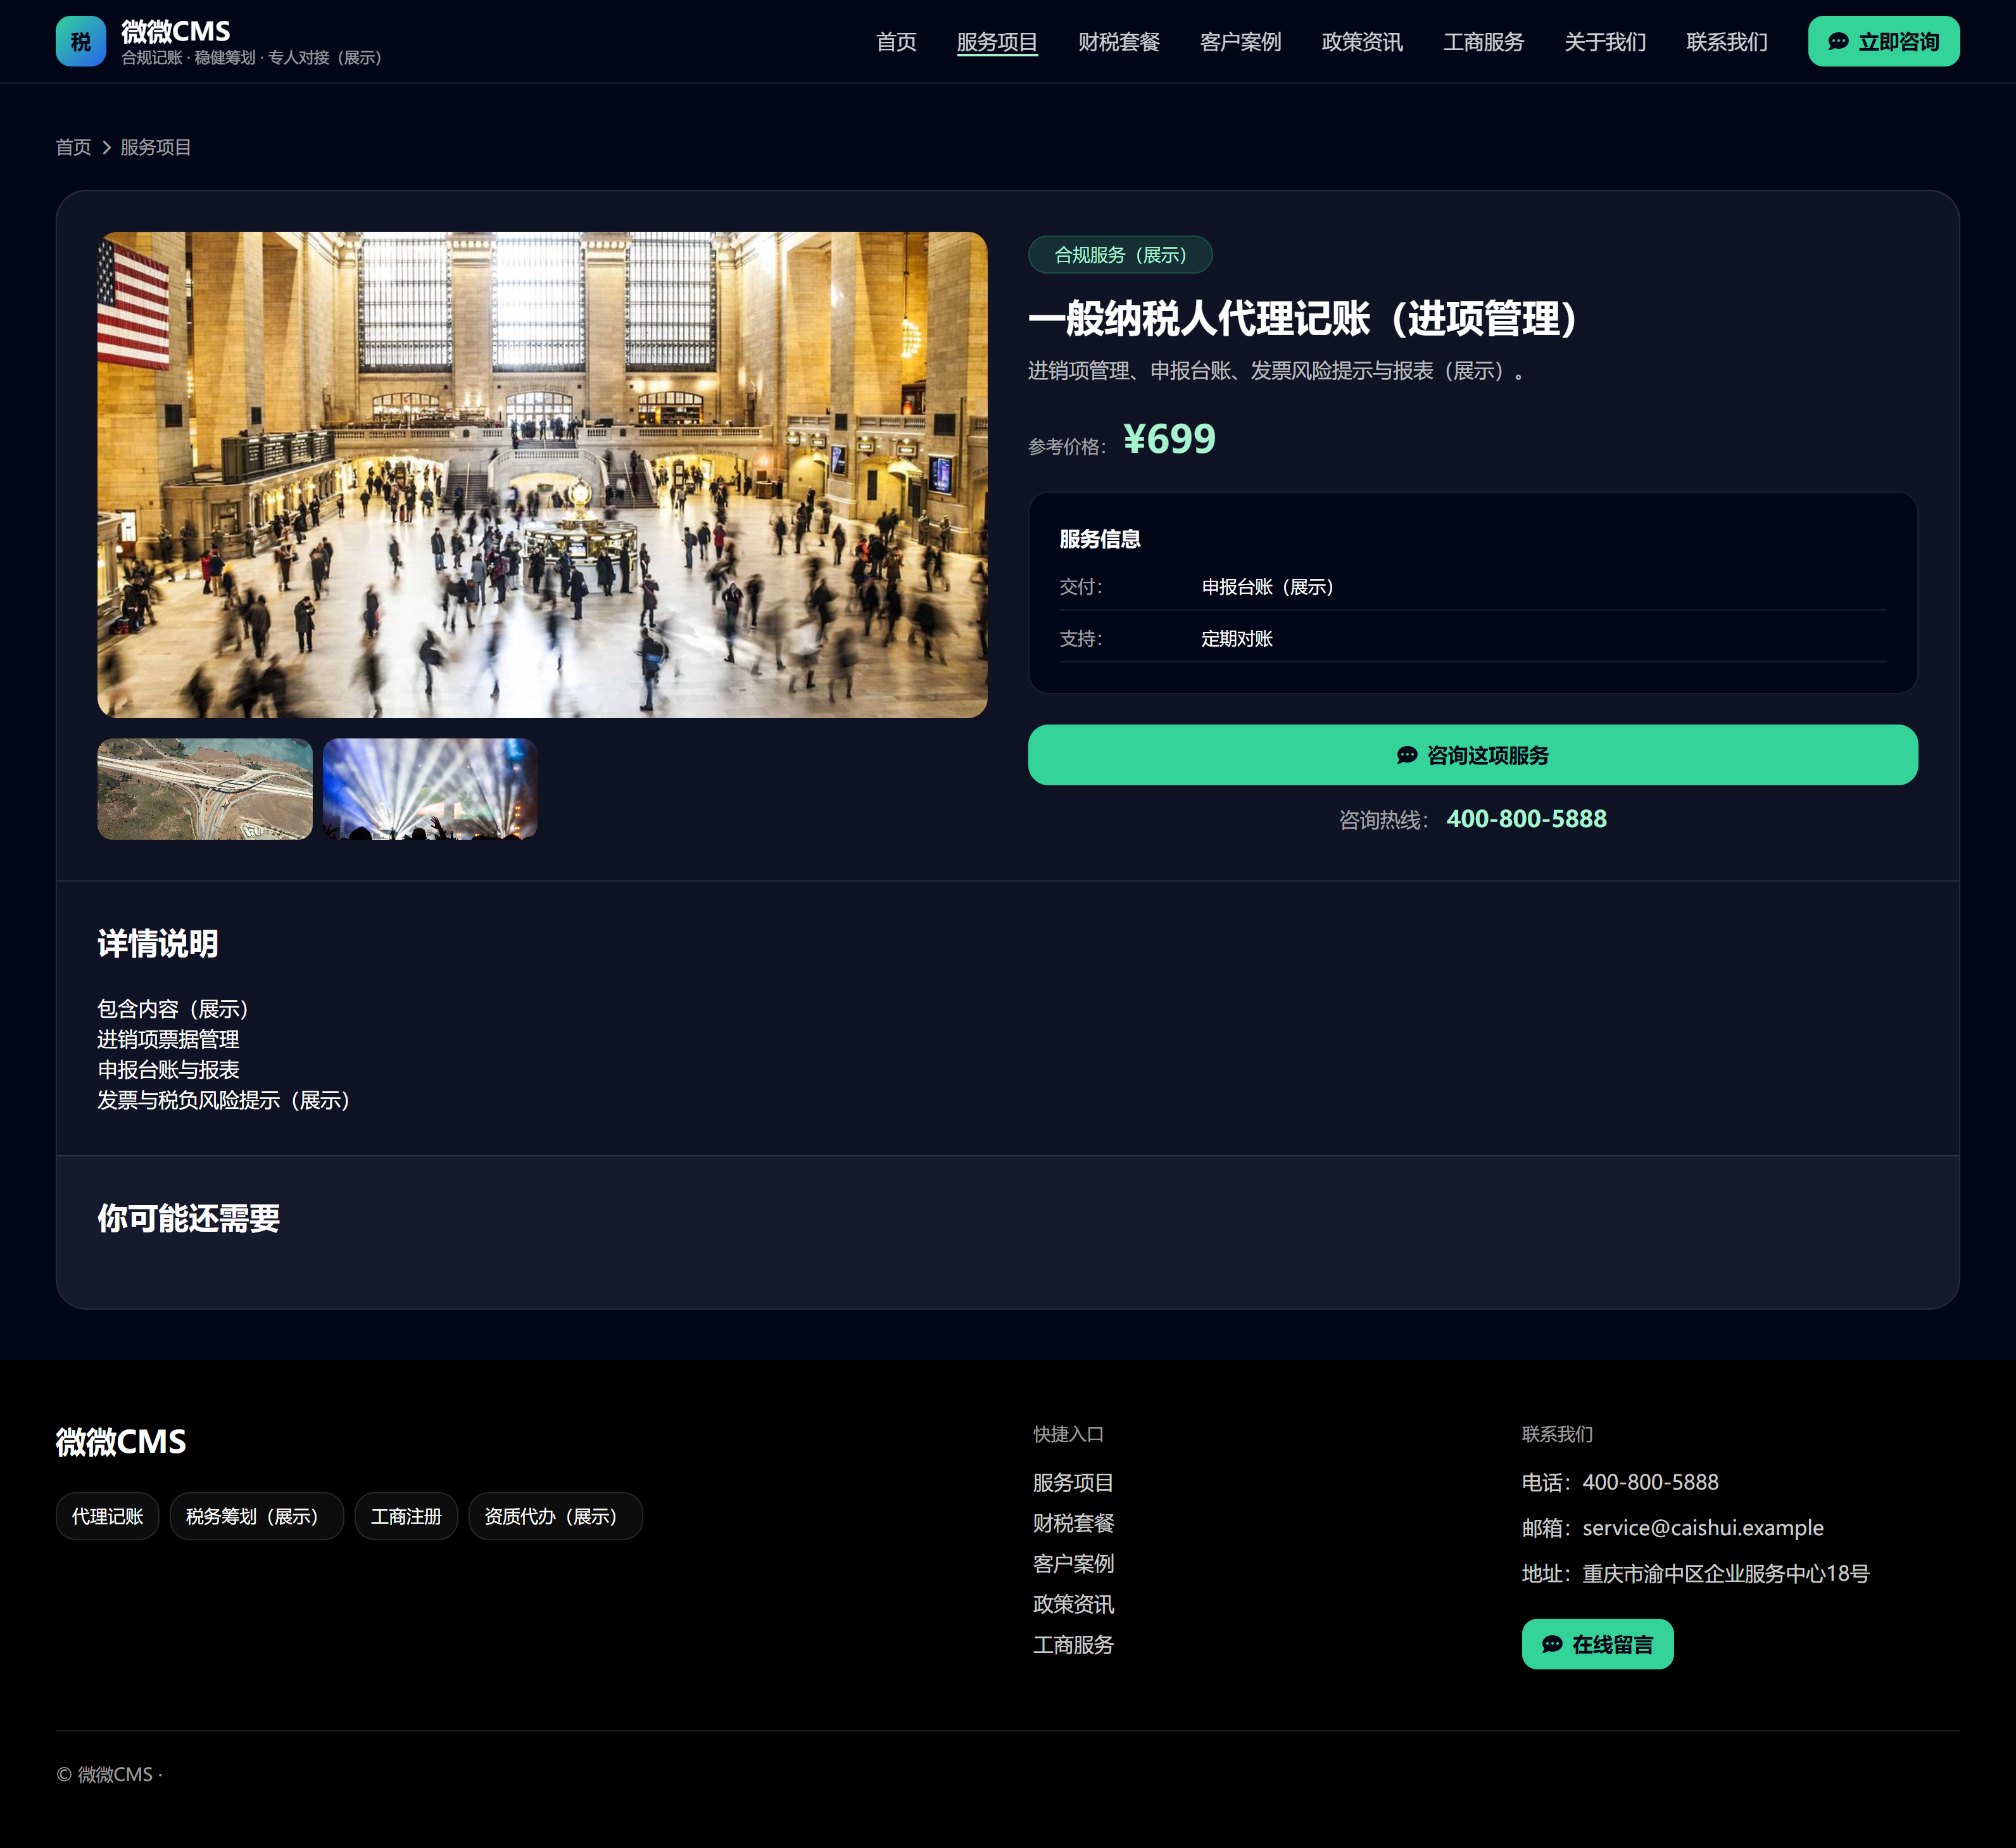Viewport: 2016px width, 1848px height.
Task: Click the 首页 breadcrumb link
Action: click(x=73, y=148)
